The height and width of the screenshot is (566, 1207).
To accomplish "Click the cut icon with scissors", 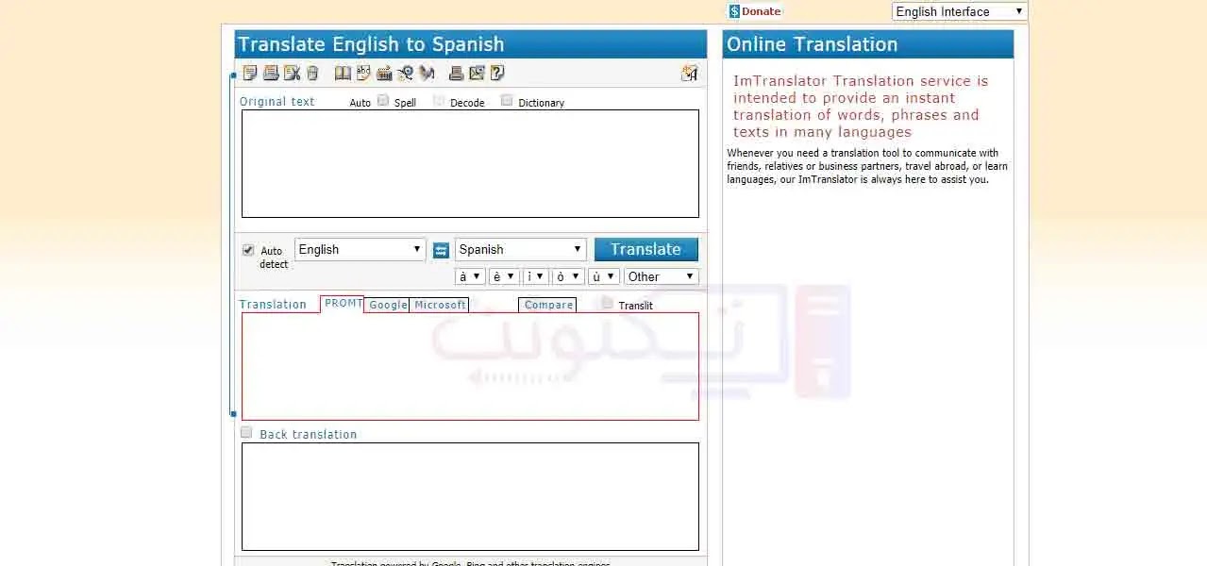I will tap(292, 73).
